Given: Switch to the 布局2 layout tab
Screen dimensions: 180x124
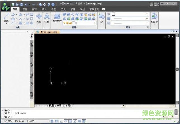Looking at the screenshot, I should tap(68, 106).
